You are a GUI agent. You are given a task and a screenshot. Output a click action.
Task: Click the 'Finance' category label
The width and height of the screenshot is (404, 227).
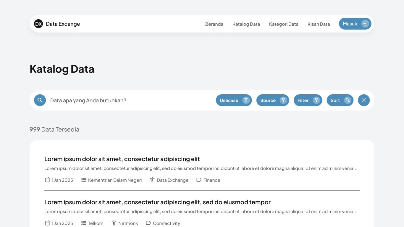212,180
